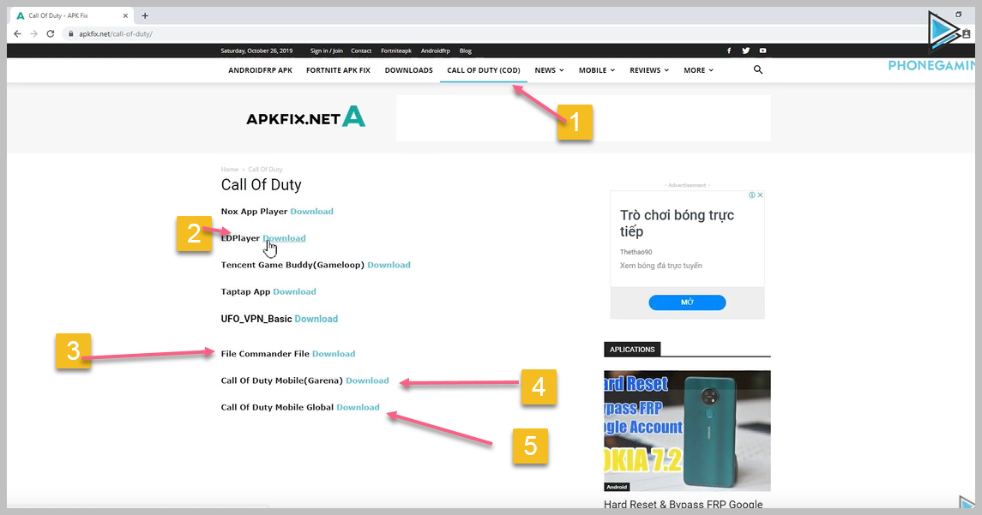Click the blue MỞ ad button
The image size is (982, 515).
click(x=687, y=302)
